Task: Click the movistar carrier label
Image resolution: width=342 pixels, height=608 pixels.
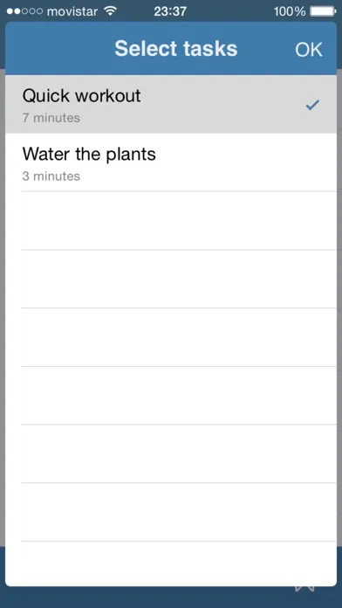Action: tap(72, 11)
